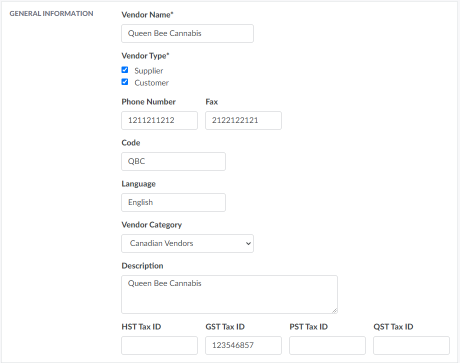Click the Vendor Name input field
This screenshot has height=363, width=460.
(x=187, y=33)
